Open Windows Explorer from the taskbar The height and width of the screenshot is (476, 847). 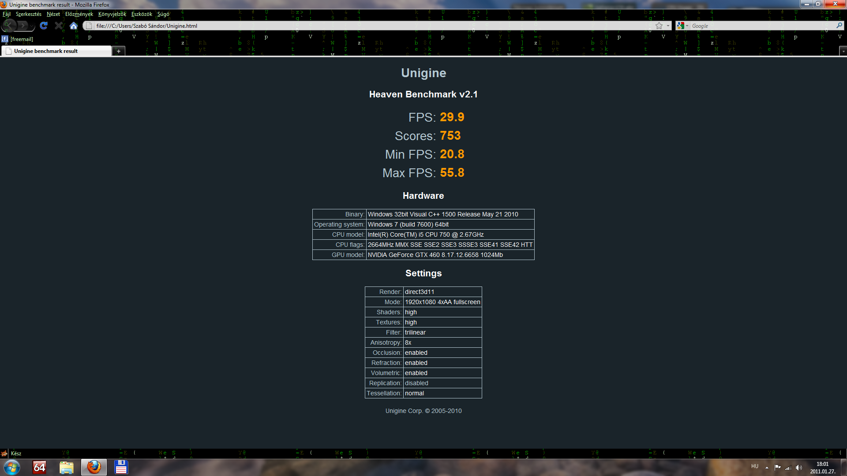(x=67, y=467)
